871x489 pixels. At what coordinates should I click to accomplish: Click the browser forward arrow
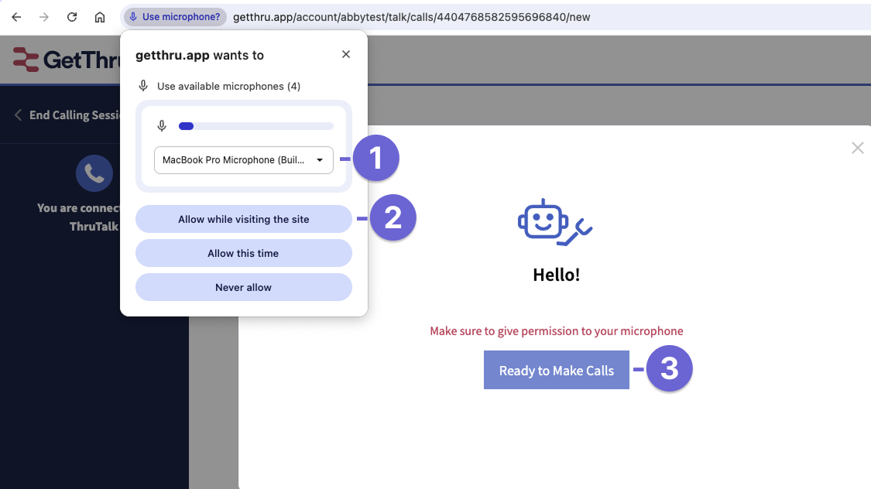(44, 16)
